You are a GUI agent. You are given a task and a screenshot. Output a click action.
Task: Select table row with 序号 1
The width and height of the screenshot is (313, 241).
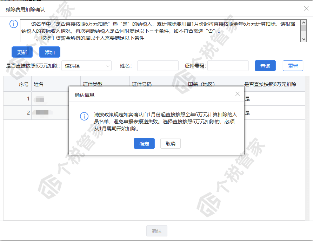154,99
